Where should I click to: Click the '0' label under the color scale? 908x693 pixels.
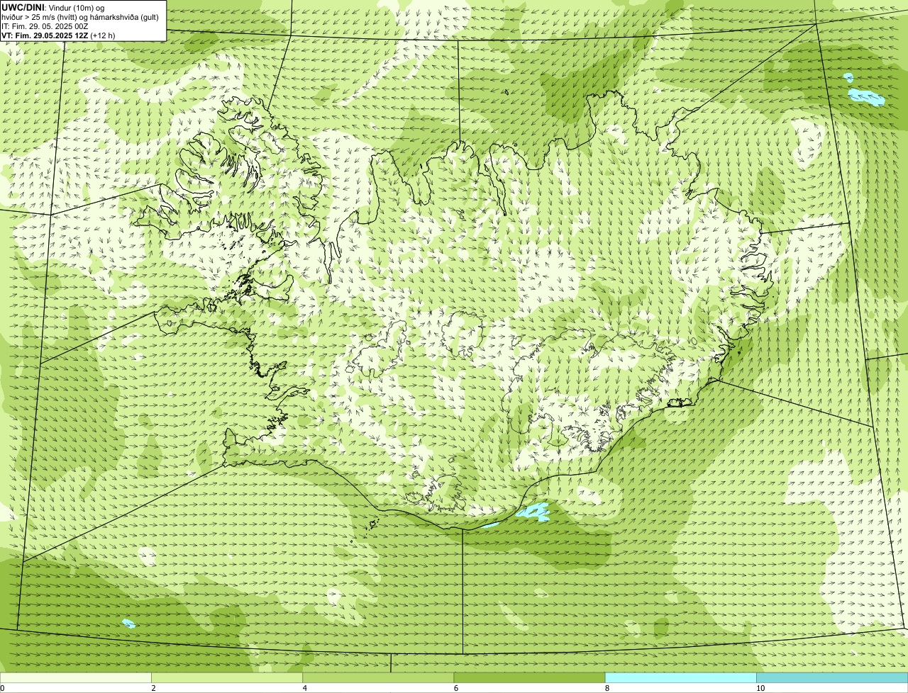(x=2, y=688)
